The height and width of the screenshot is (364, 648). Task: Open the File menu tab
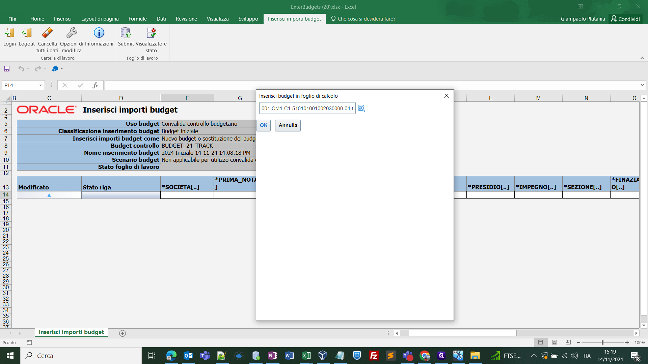[x=12, y=19]
